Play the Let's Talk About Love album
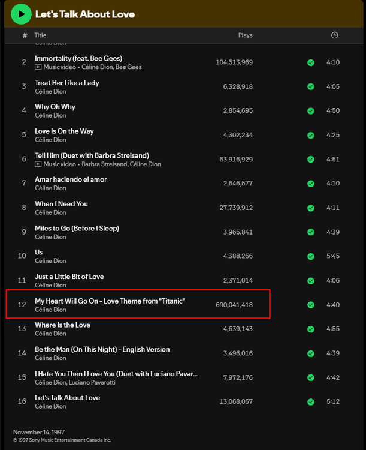The height and width of the screenshot is (450, 366). [x=21, y=14]
